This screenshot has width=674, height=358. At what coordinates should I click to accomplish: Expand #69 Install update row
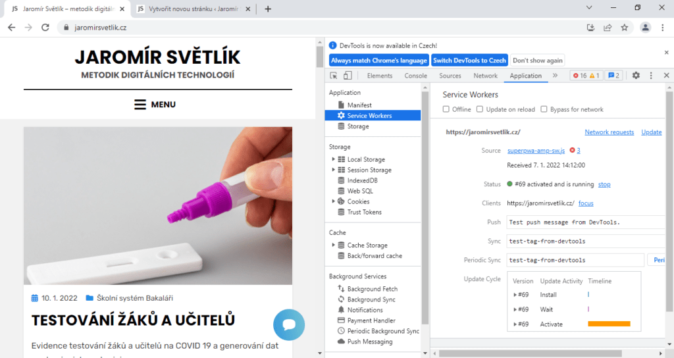tap(515, 295)
